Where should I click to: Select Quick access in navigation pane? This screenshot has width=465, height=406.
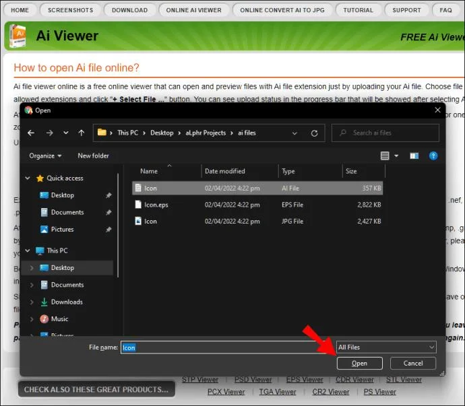point(65,178)
